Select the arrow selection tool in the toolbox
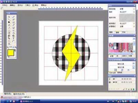The height and width of the screenshot is (103, 138). [9, 17]
